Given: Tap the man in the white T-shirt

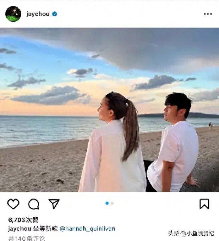Looking at the screenshot, I should (x=173, y=143).
